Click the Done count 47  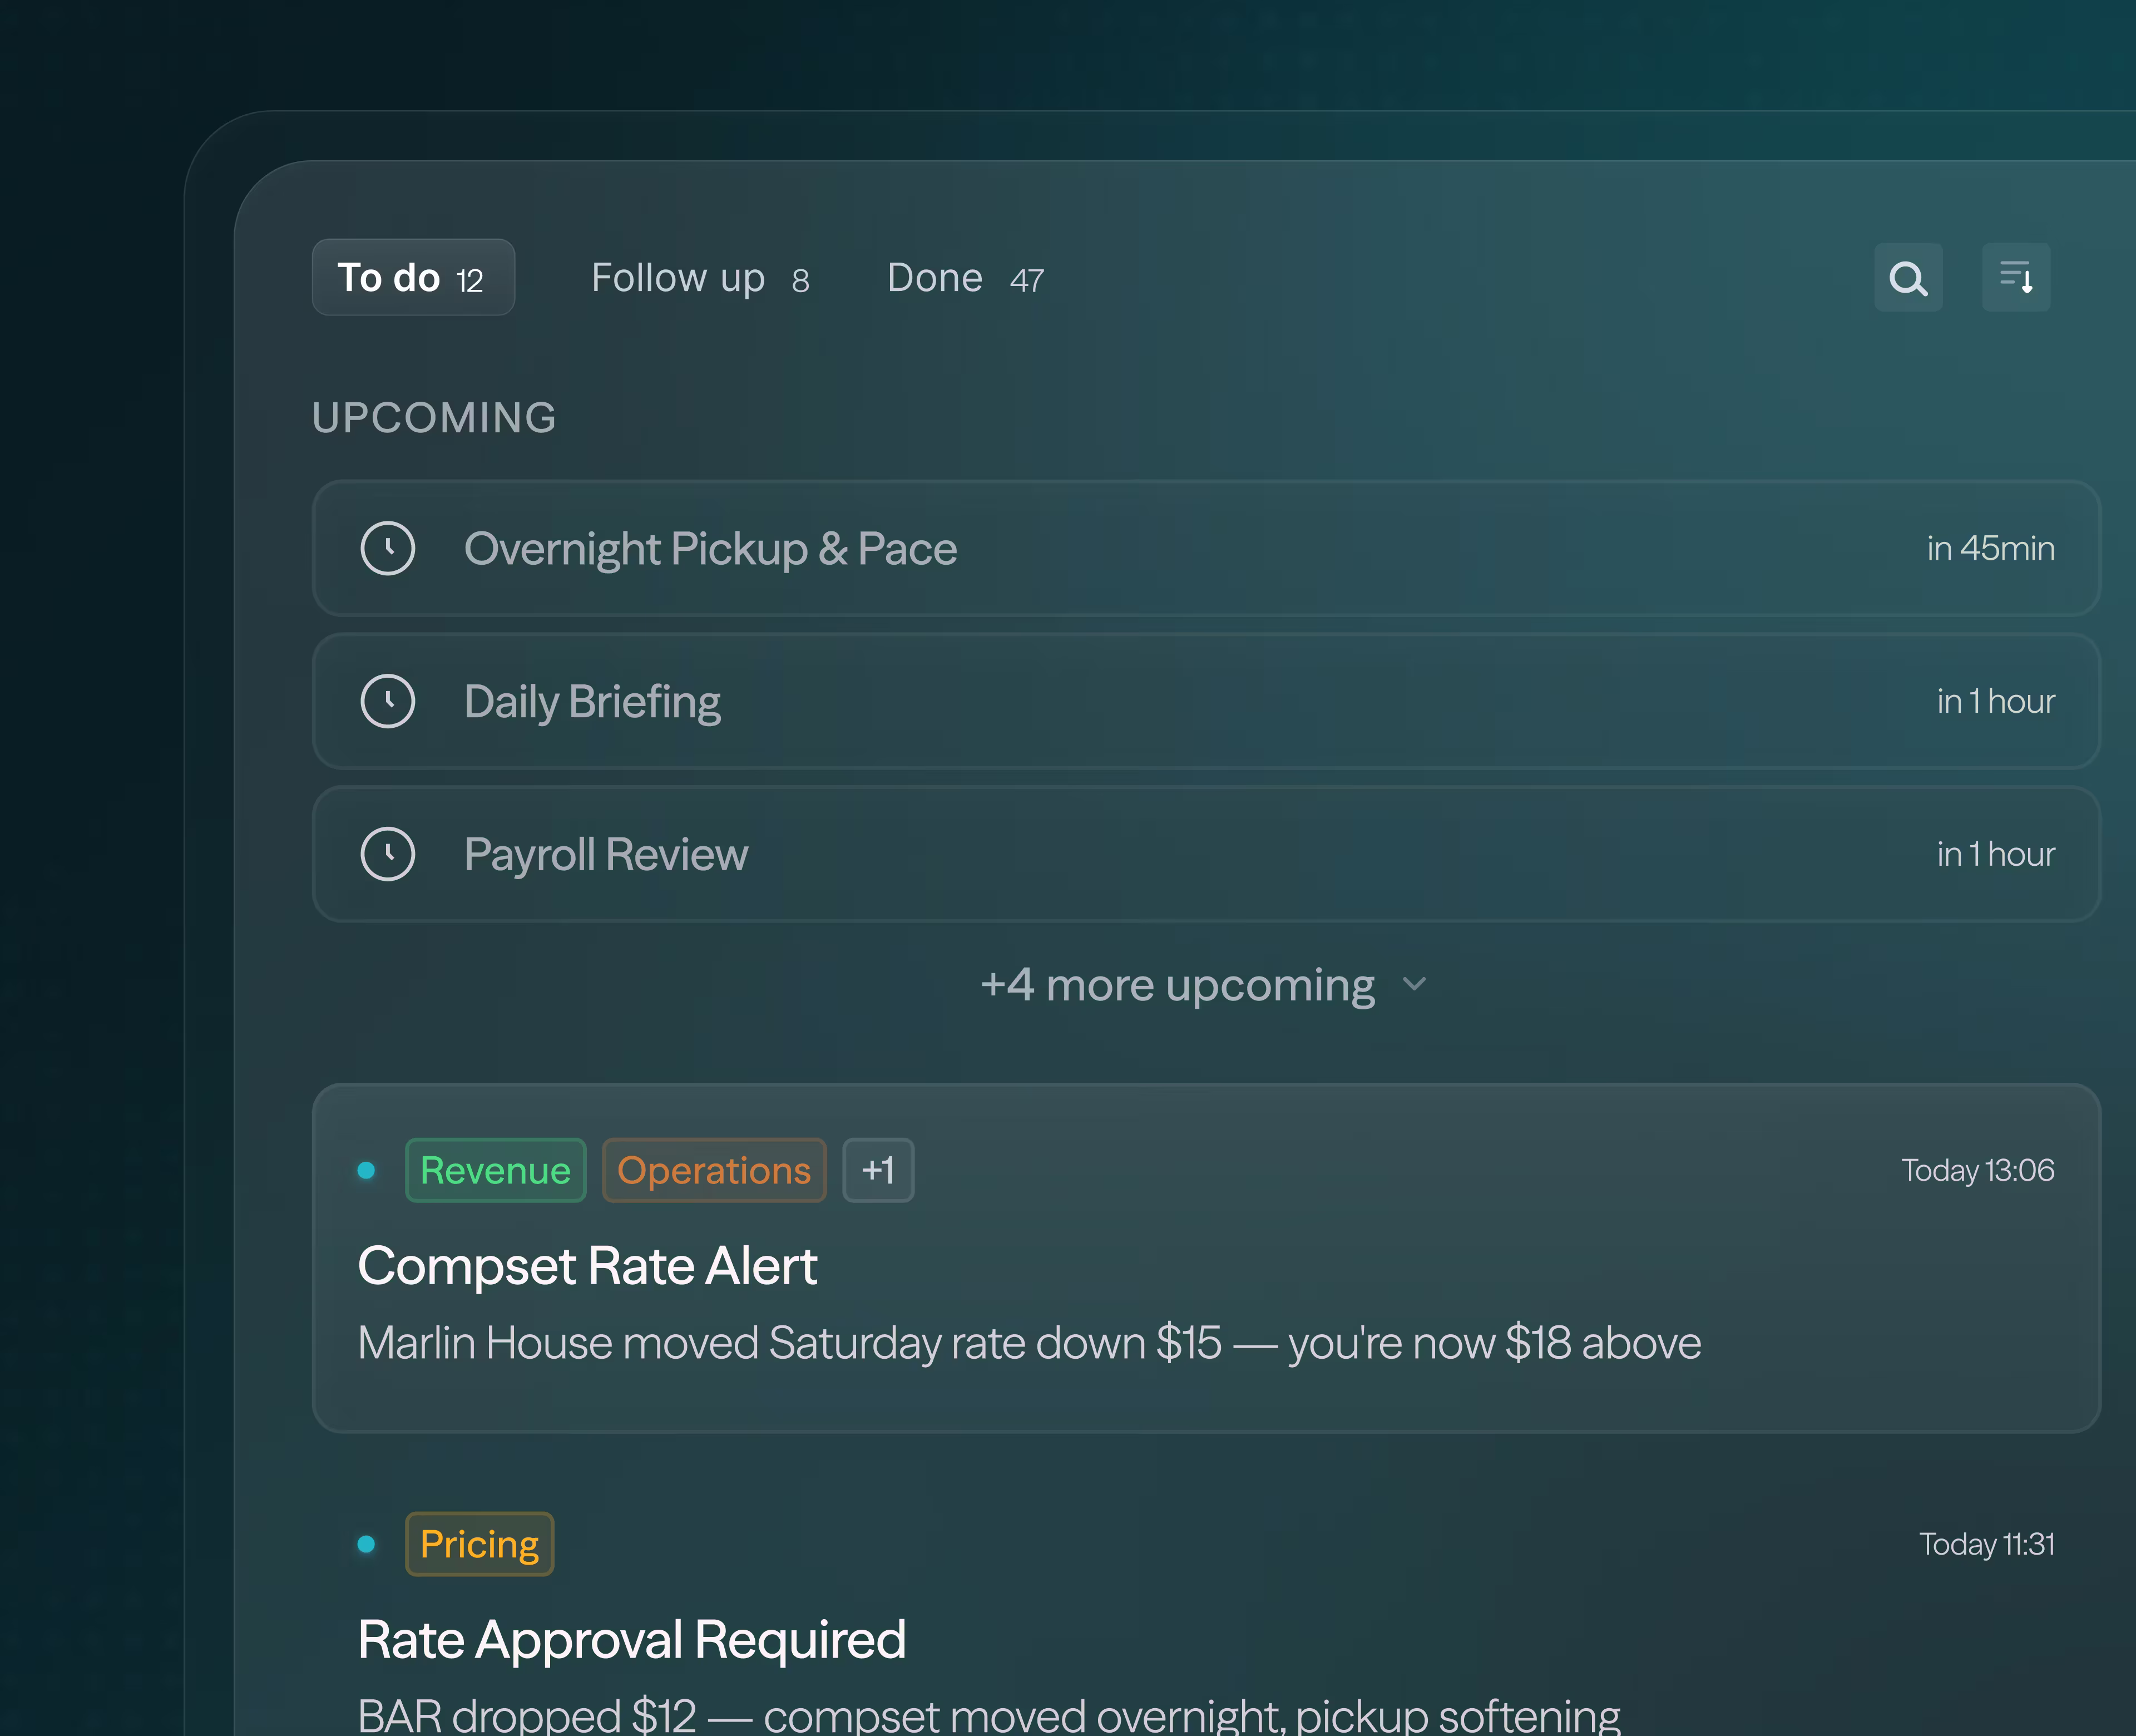[1026, 281]
